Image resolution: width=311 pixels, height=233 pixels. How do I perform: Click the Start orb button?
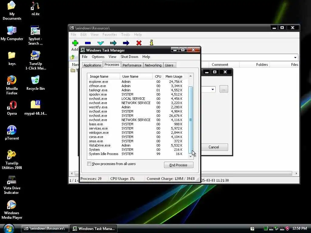(x=9, y=228)
